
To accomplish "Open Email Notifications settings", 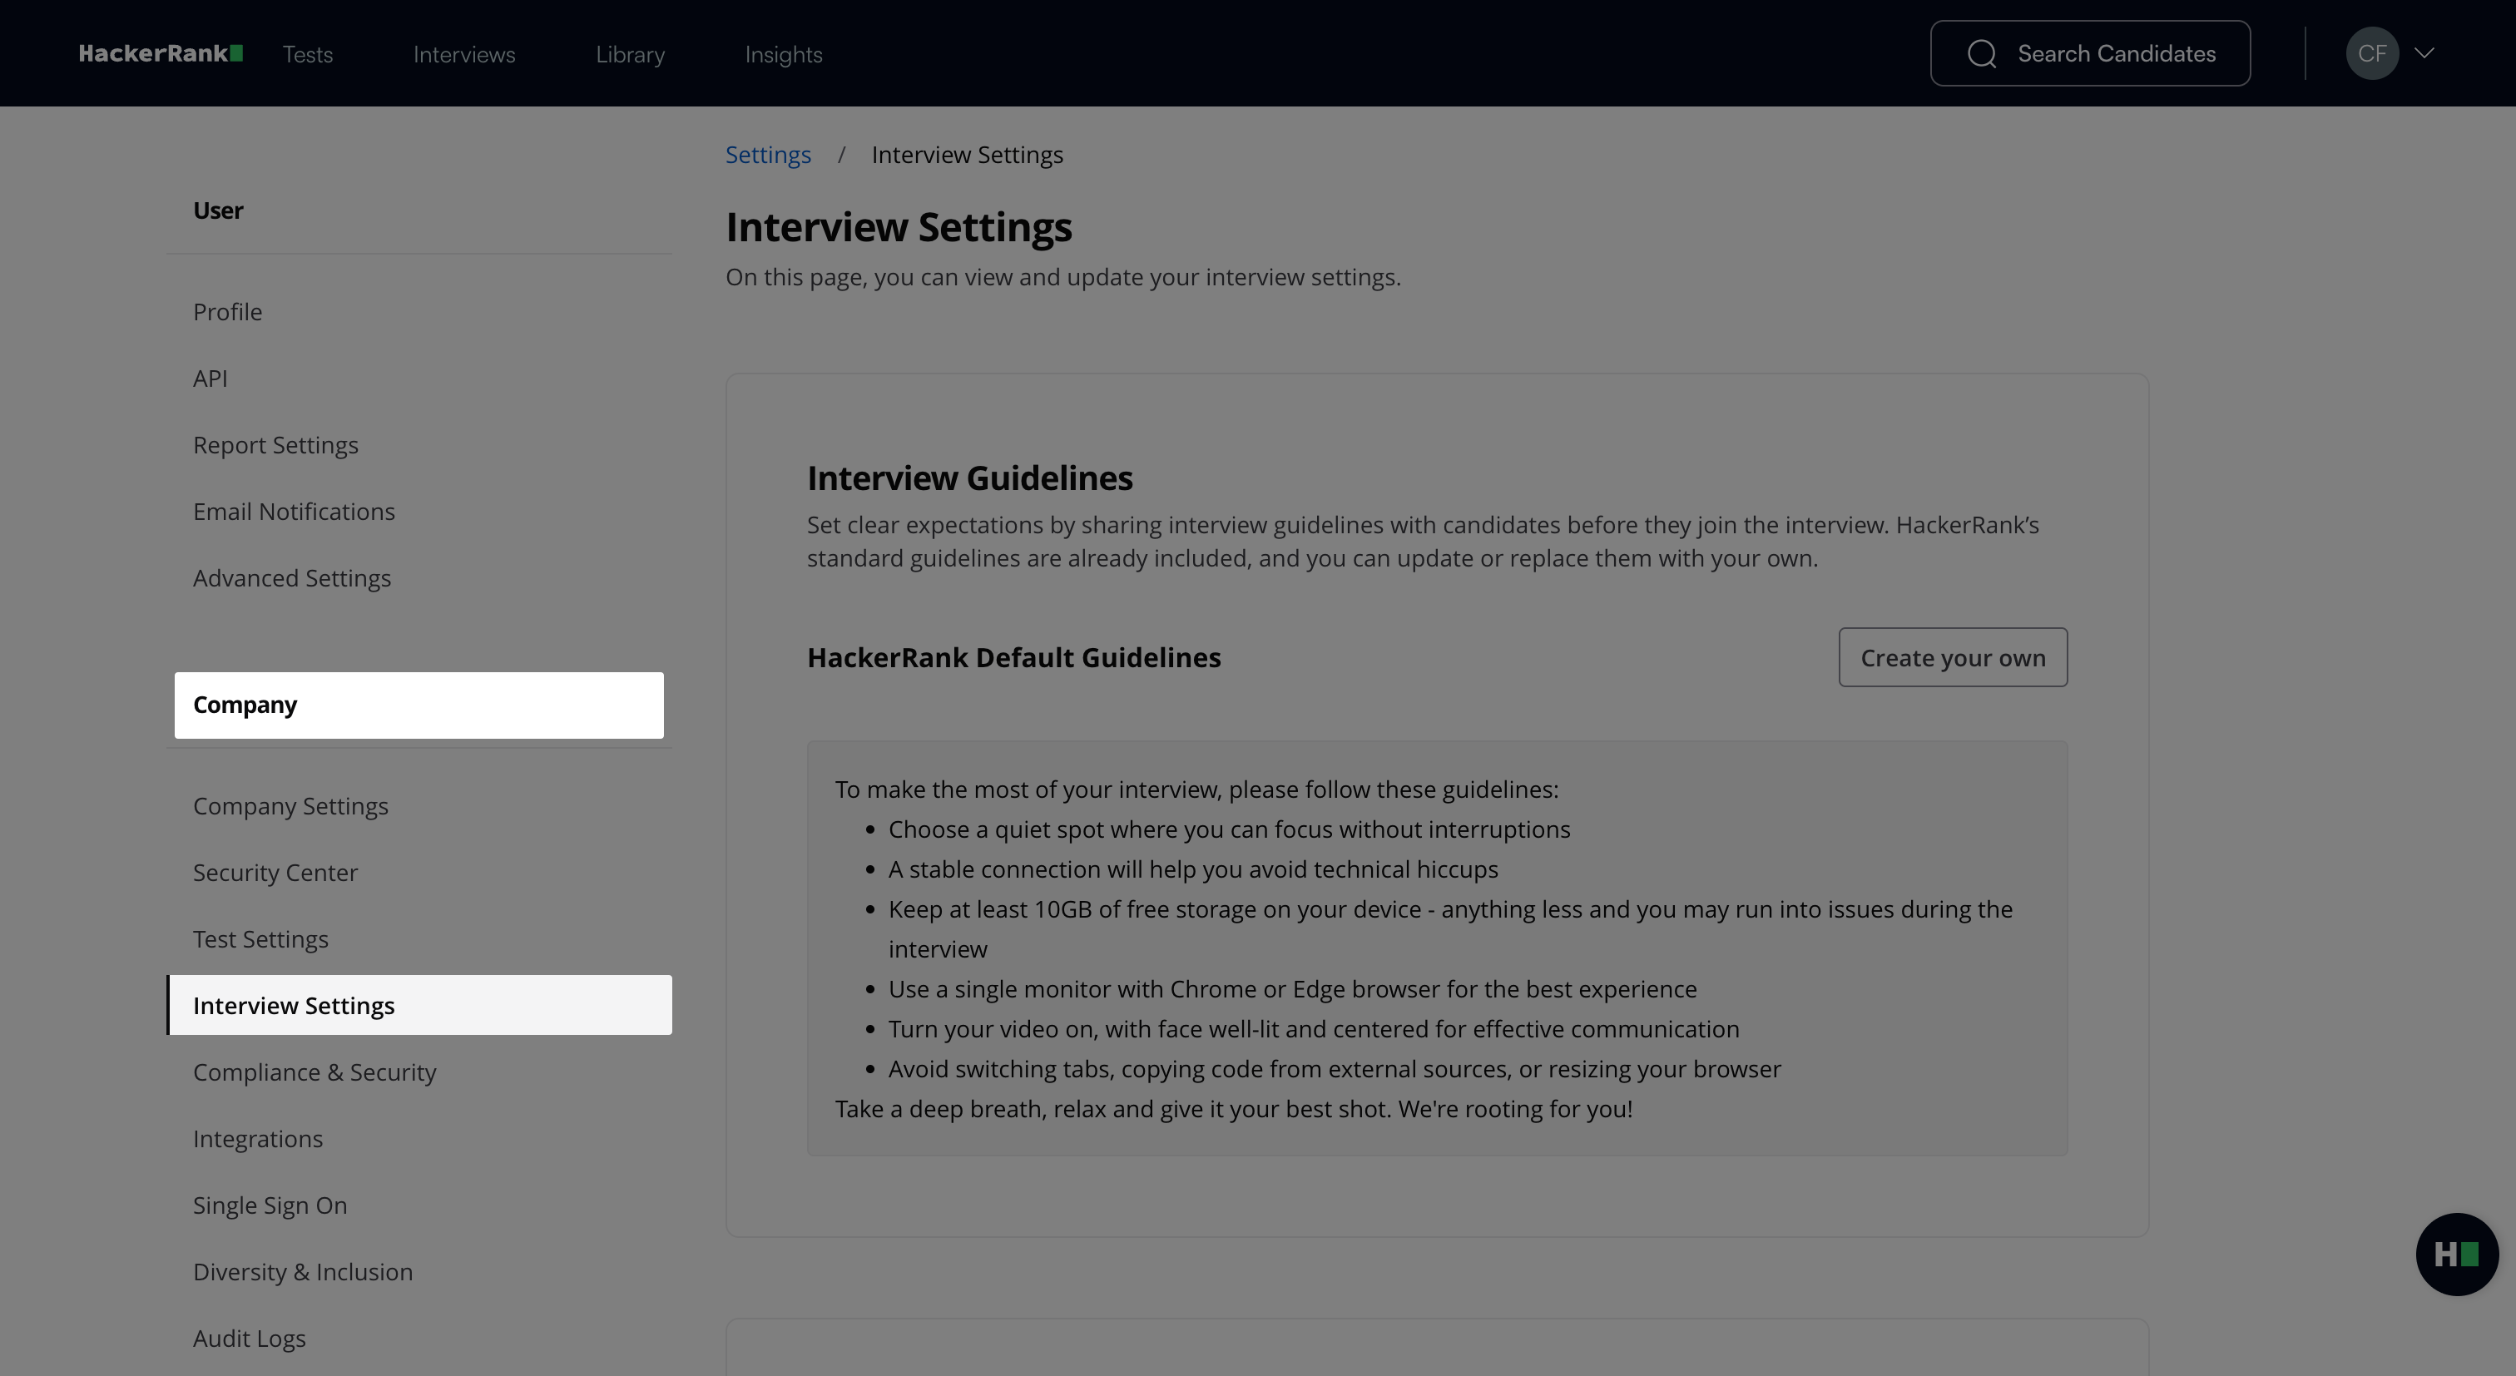I will (x=294, y=512).
